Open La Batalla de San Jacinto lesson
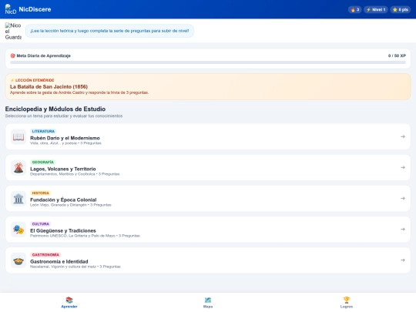Image resolution: width=416 pixels, height=312 pixels. 208,87
